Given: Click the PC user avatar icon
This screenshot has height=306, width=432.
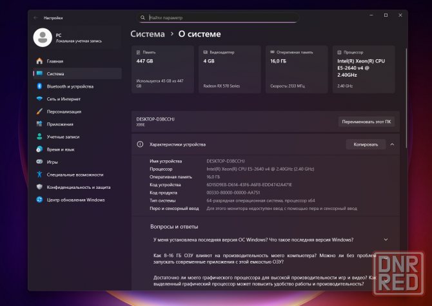Looking at the screenshot, I should pos(43,37).
